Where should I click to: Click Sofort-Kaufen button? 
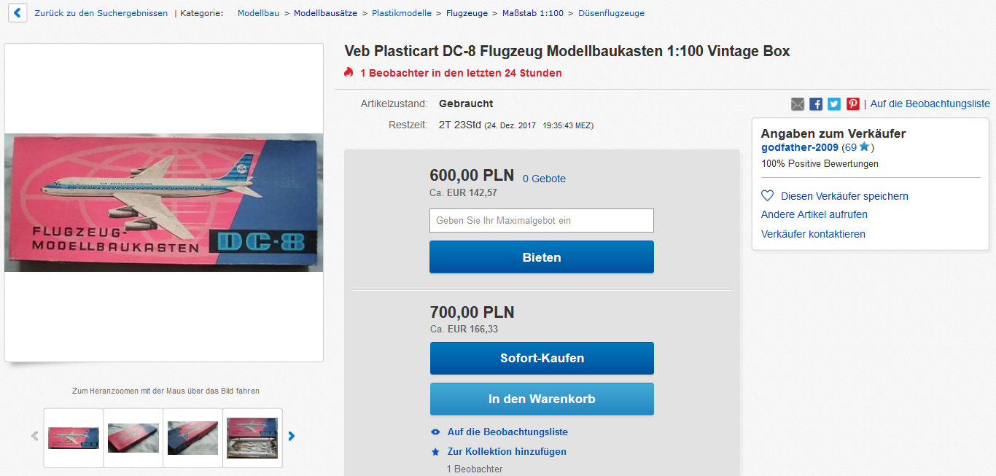(542, 358)
